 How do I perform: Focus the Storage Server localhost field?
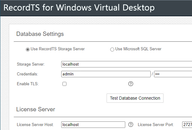point(126,64)
